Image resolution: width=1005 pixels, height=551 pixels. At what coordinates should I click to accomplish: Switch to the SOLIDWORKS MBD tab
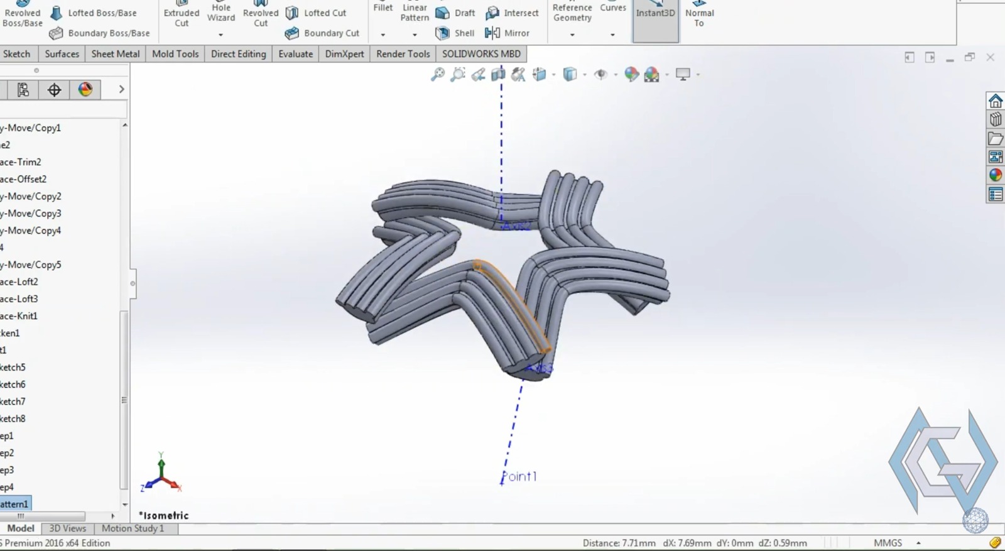pyautogui.click(x=481, y=54)
